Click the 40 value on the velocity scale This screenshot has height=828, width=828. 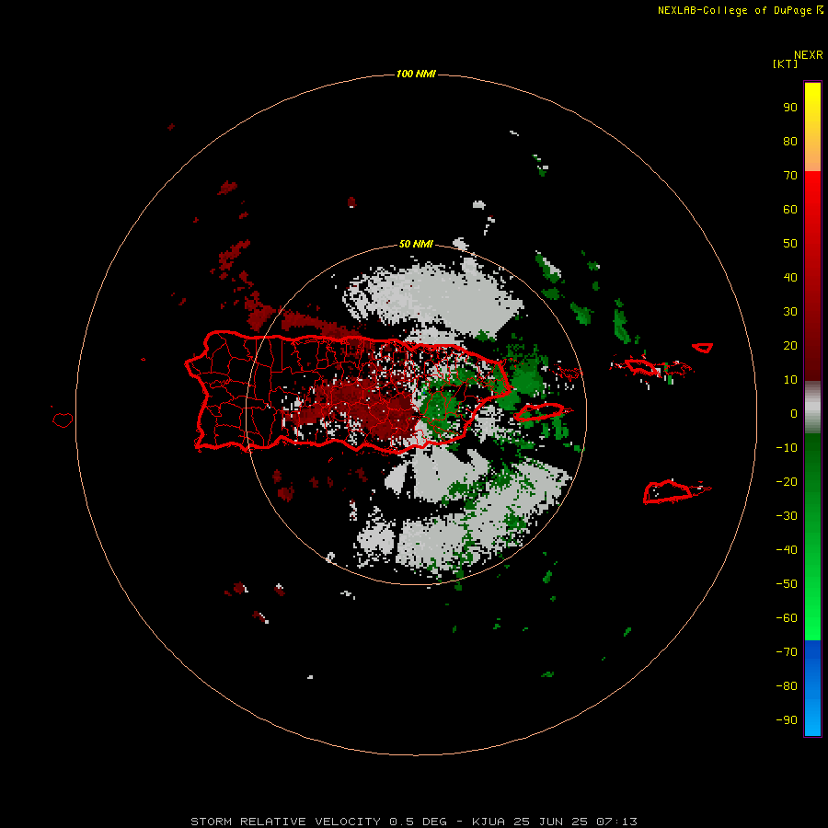790,277
